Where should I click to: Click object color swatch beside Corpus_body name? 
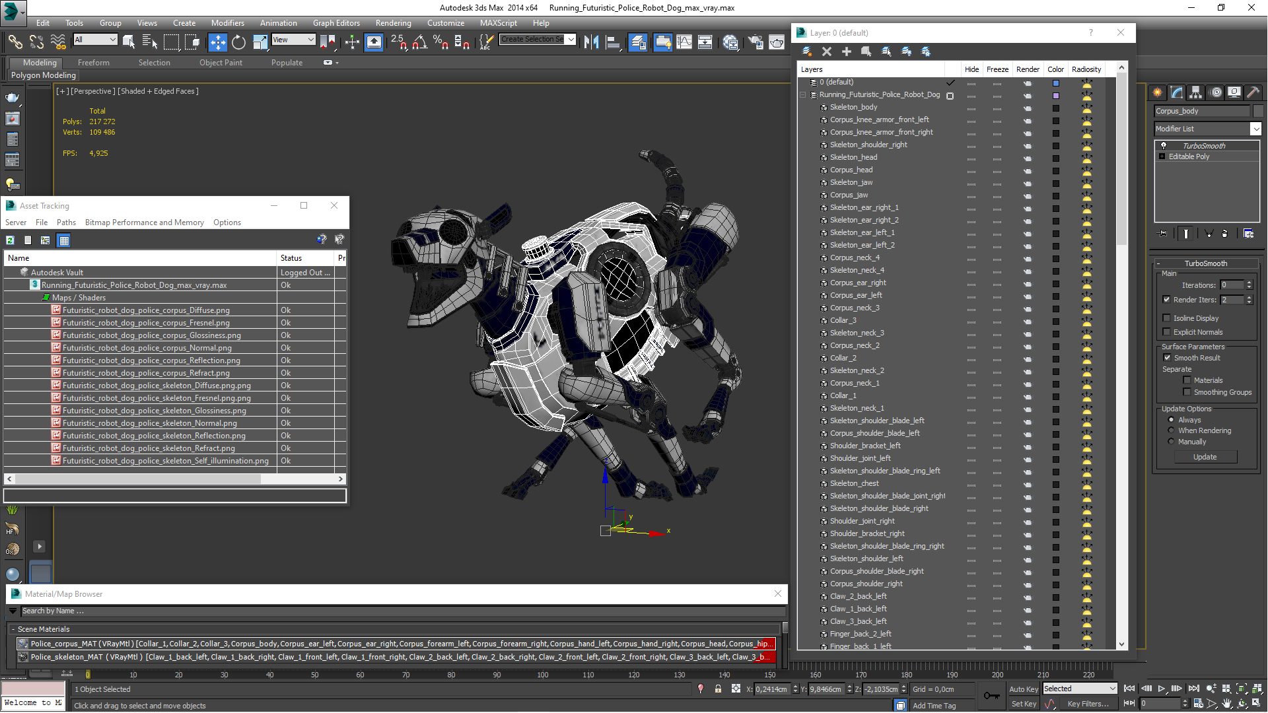coord(1258,111)
